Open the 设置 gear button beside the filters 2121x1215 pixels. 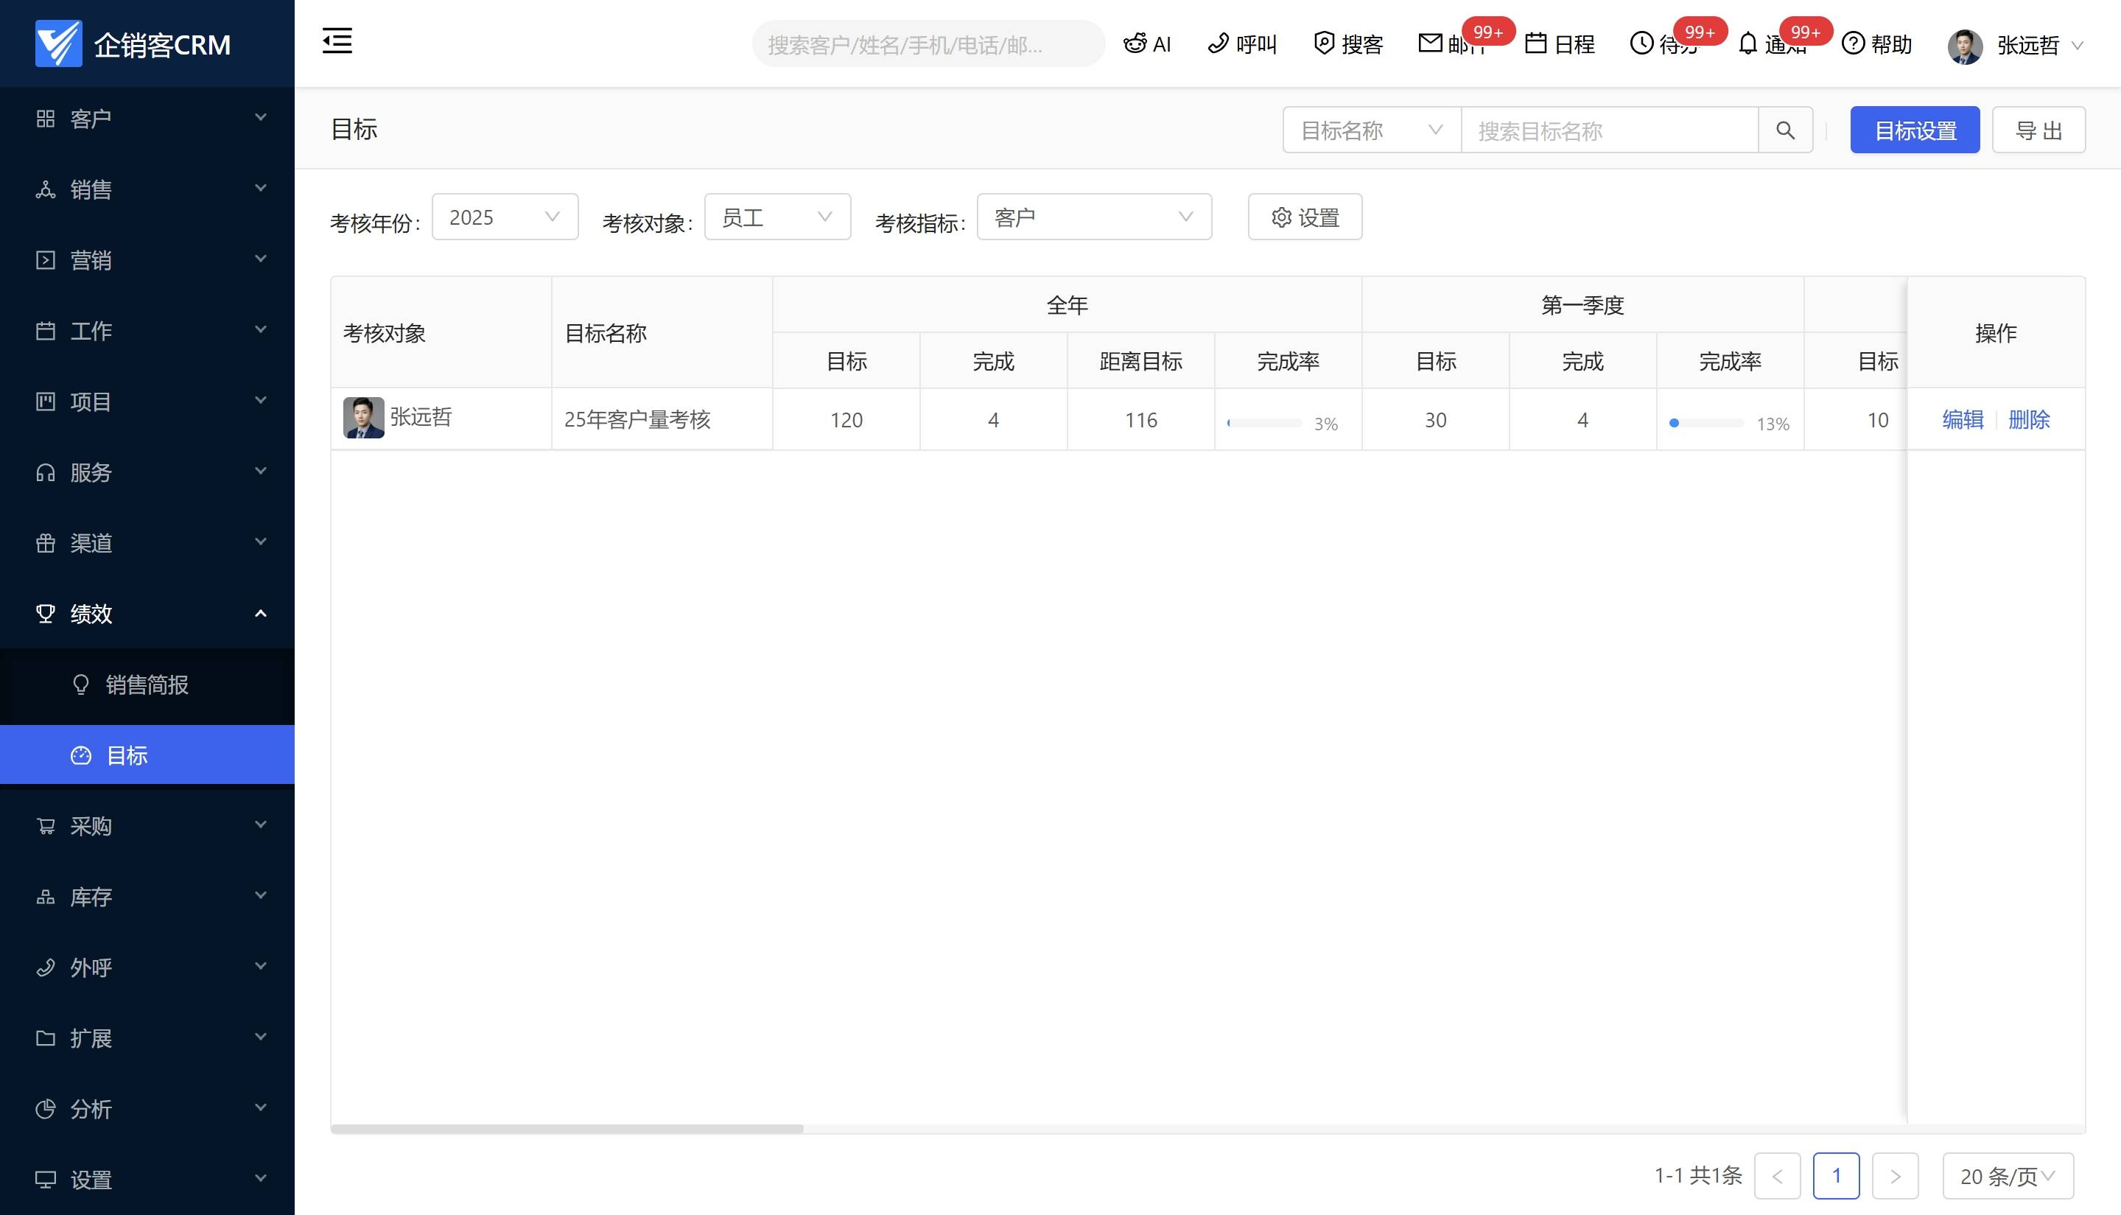(x=1304, y=217)
